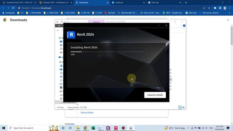Image resolution: width=233 pixels, height=131 pixels.
Task: Switch to the Facebook tab
Action: 128,3
